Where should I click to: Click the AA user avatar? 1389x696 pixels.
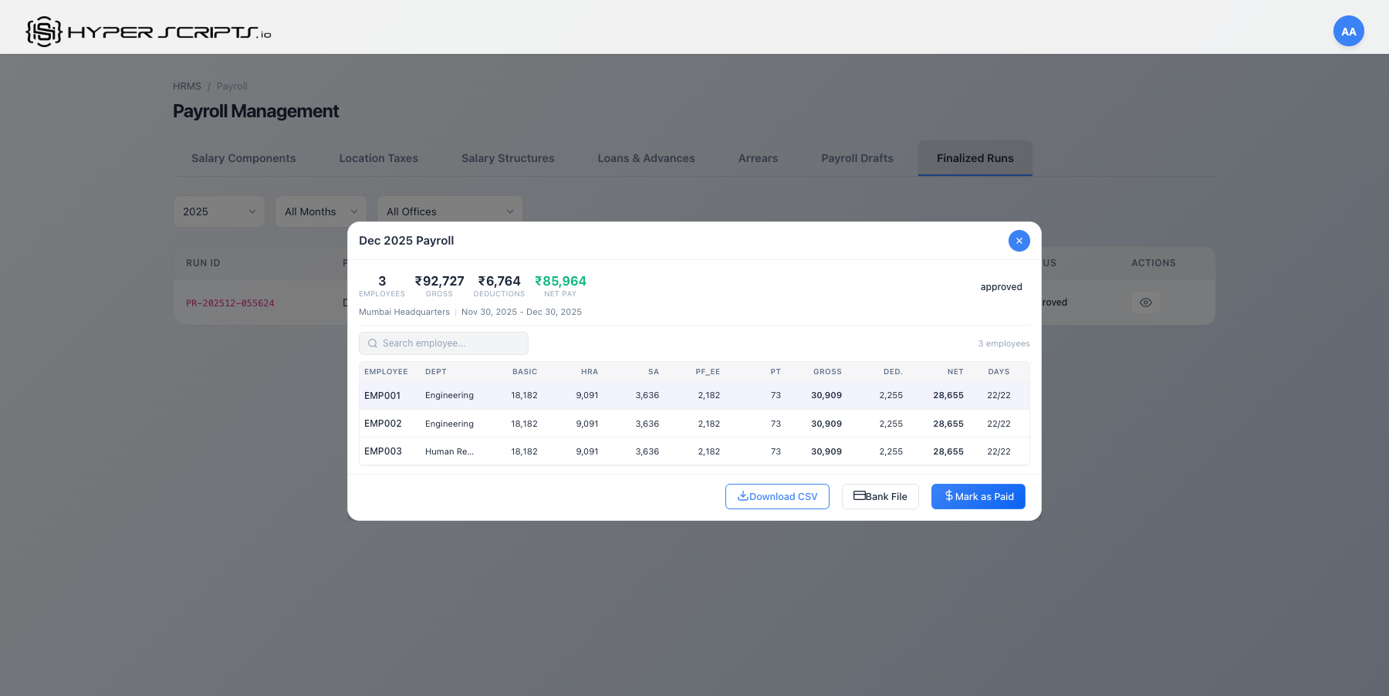(x=1348, y=32)
